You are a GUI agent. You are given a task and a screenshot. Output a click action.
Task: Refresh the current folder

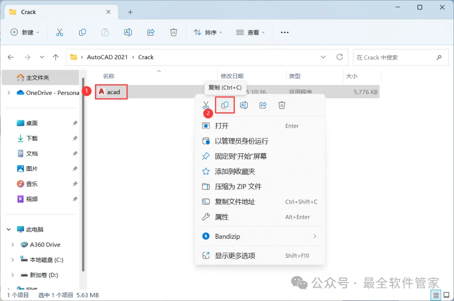pos(340,57)
